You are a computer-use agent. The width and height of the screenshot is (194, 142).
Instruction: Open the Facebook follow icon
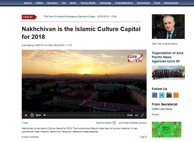[x=155, y=95]
